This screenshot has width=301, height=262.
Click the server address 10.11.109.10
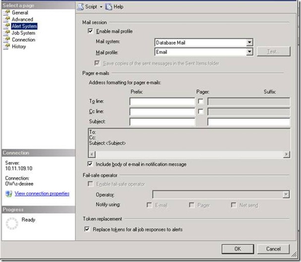point(19,169)
